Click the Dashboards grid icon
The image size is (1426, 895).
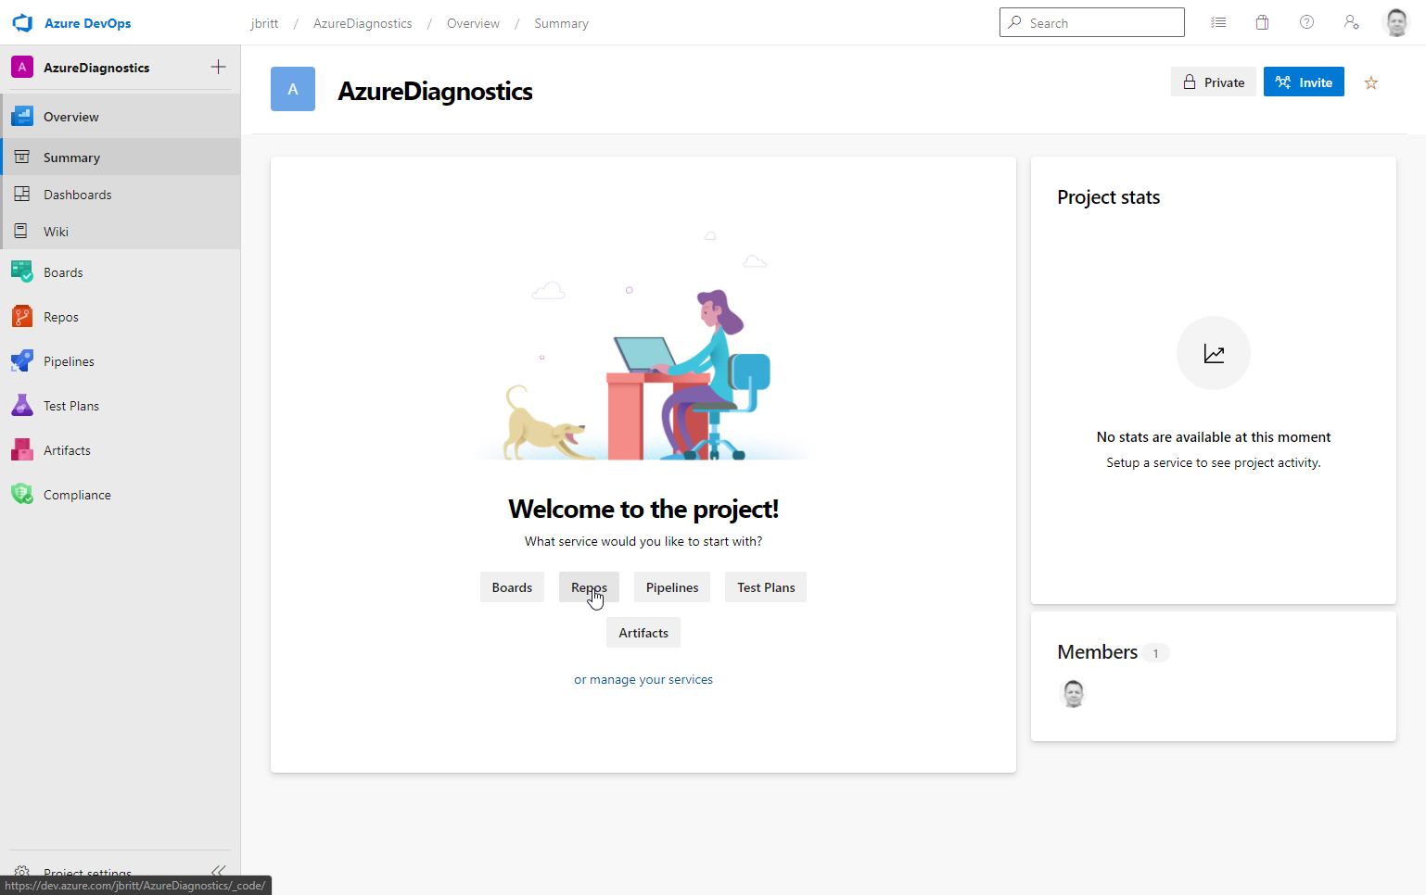22,195
